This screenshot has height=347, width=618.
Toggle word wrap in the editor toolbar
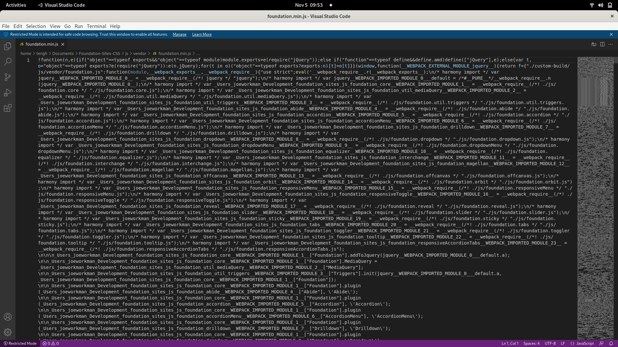point(594,44)
